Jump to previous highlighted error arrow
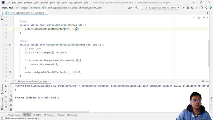 (x=204, y=17)
